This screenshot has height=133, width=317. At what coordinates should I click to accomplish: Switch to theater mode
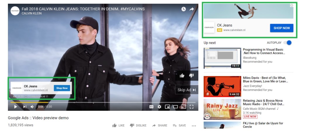tap(175, 107)
